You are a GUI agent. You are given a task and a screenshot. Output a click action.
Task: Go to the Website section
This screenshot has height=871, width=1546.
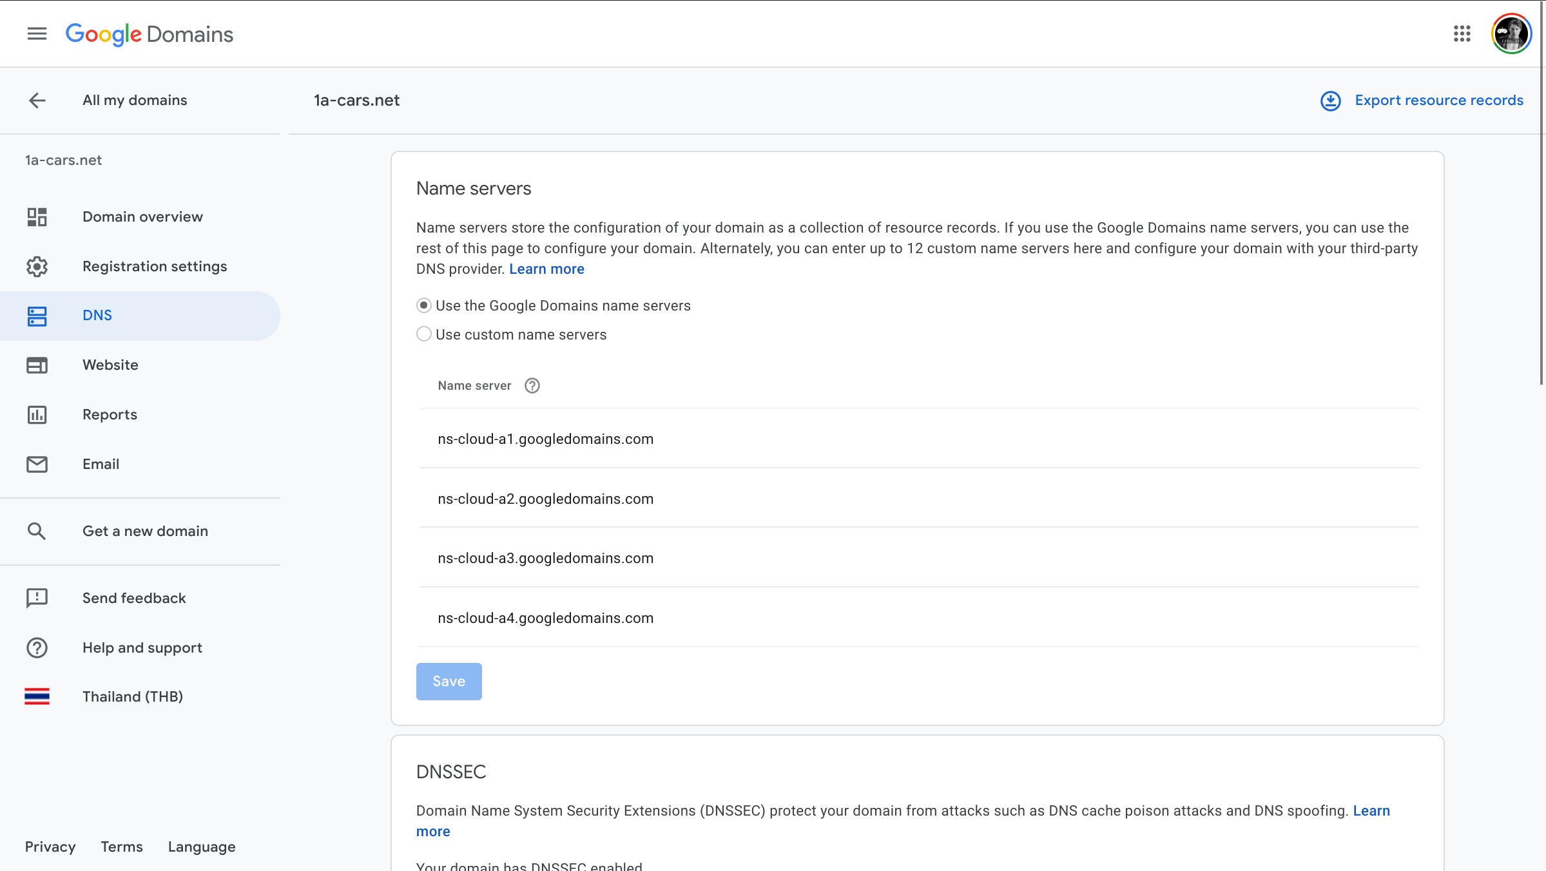click(110, 365)
